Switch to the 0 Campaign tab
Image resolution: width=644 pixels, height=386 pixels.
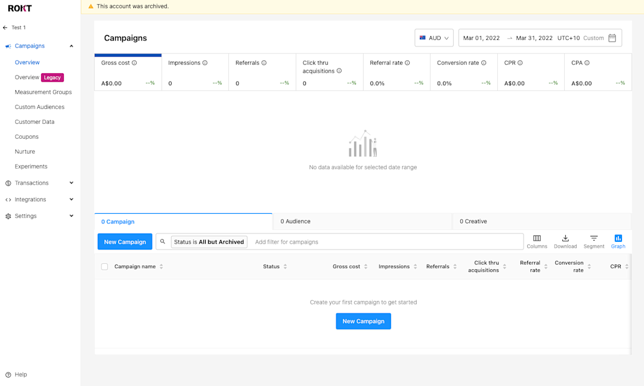pos(183,222)
